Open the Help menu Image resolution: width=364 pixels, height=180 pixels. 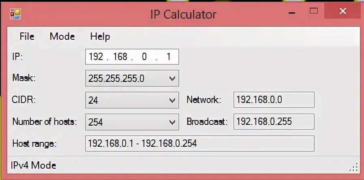[100, 37]
